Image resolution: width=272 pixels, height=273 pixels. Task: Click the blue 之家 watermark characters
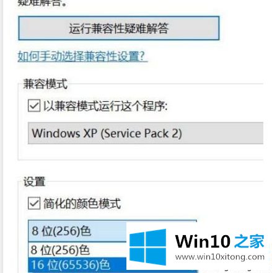click(249, 241)
